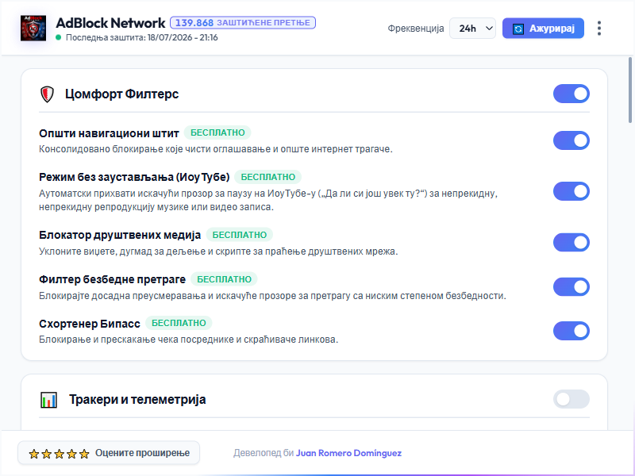Image resolution: width=635 pixels, height=476 pixels.
Task: Click the AdBlock Network logo icon
Action: (33, 29)
